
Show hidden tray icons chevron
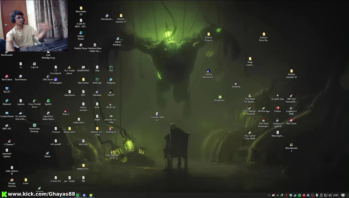pos(269,195)
